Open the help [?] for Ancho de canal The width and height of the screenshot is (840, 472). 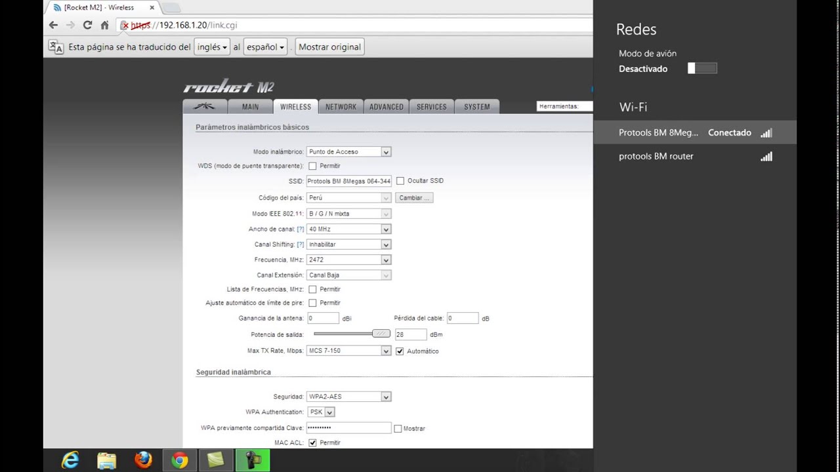click(x=301, y=229)
